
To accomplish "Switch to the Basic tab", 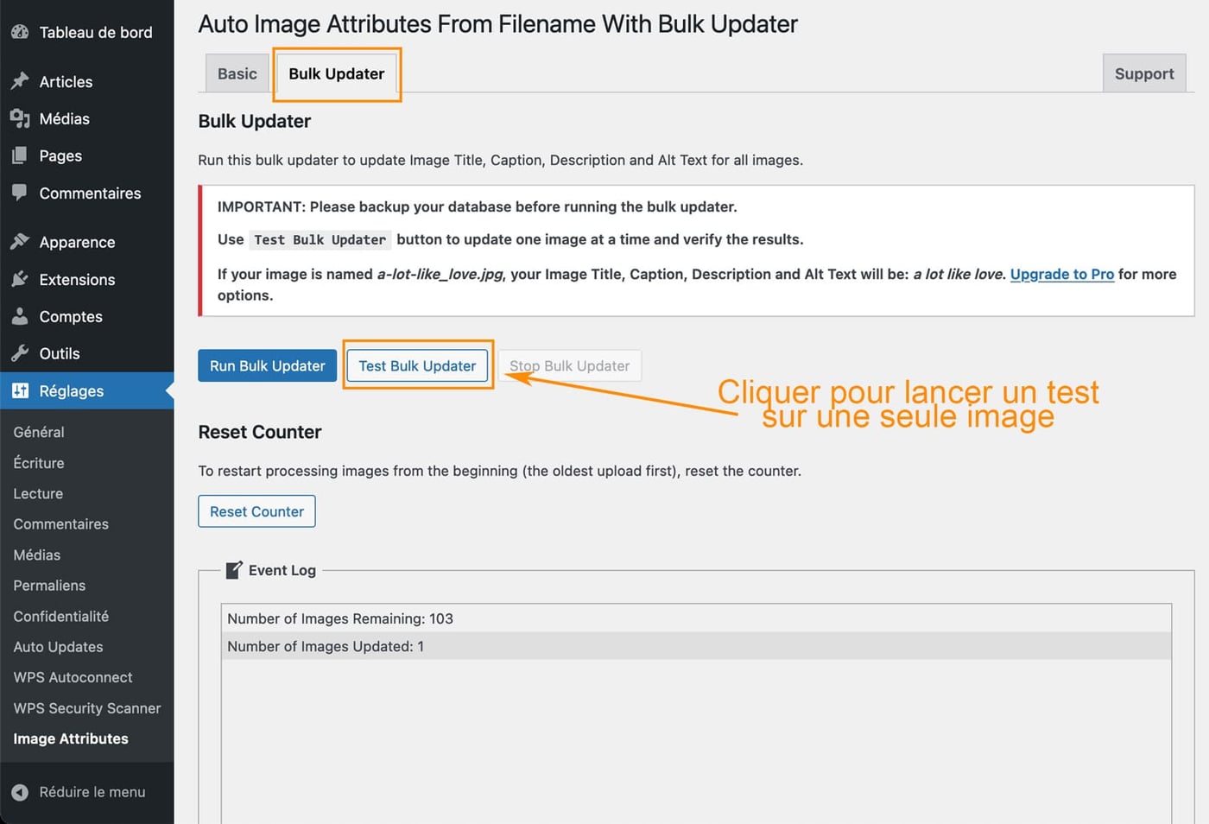I will (x=236, y=73).
